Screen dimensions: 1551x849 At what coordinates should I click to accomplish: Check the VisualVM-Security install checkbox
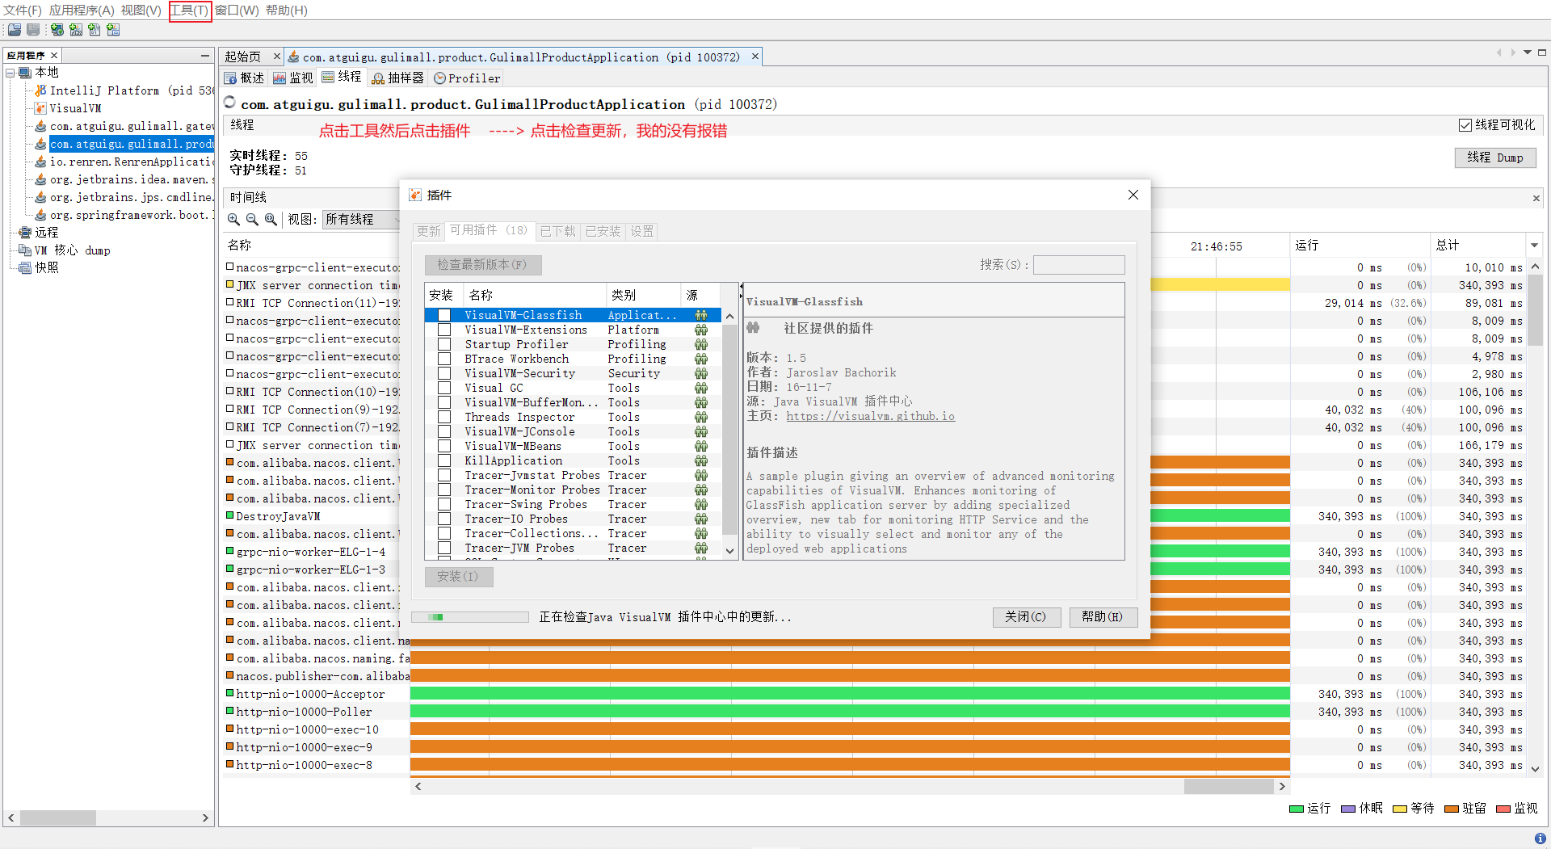click(x=444, y=373)
